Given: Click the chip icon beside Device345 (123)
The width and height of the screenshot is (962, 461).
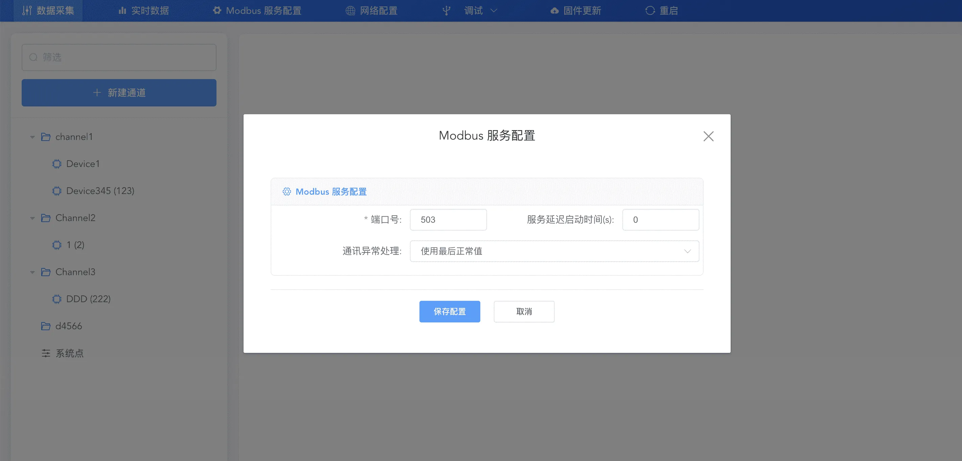Looking at the screenshot, I should (57, 191).
